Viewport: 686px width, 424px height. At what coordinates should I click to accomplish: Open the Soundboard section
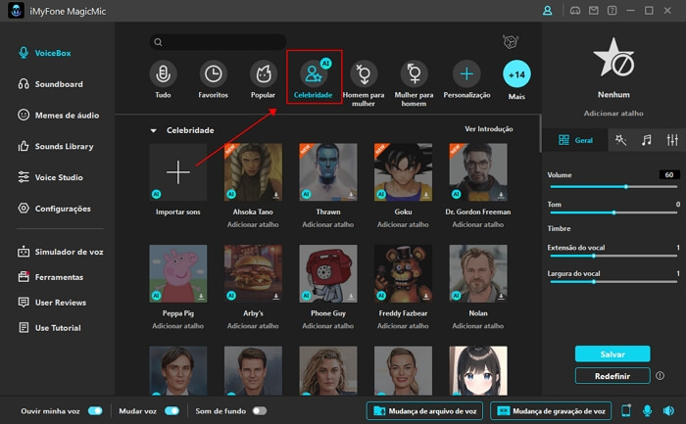click(50, 84)
